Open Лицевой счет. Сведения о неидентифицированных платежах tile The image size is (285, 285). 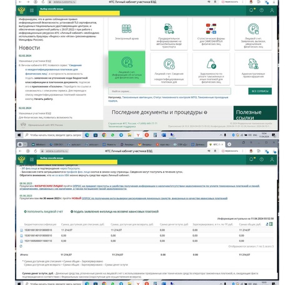click(x=169, y=69)
